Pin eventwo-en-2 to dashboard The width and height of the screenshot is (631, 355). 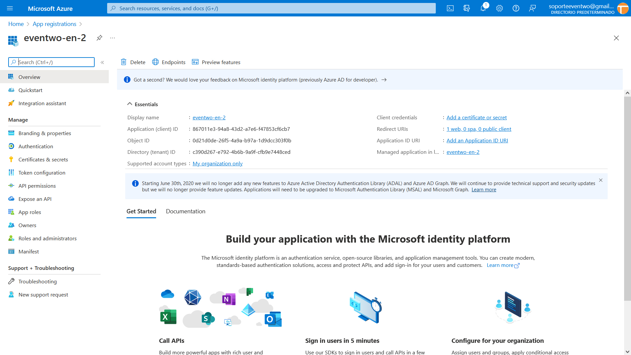click(x=99, y=38)
